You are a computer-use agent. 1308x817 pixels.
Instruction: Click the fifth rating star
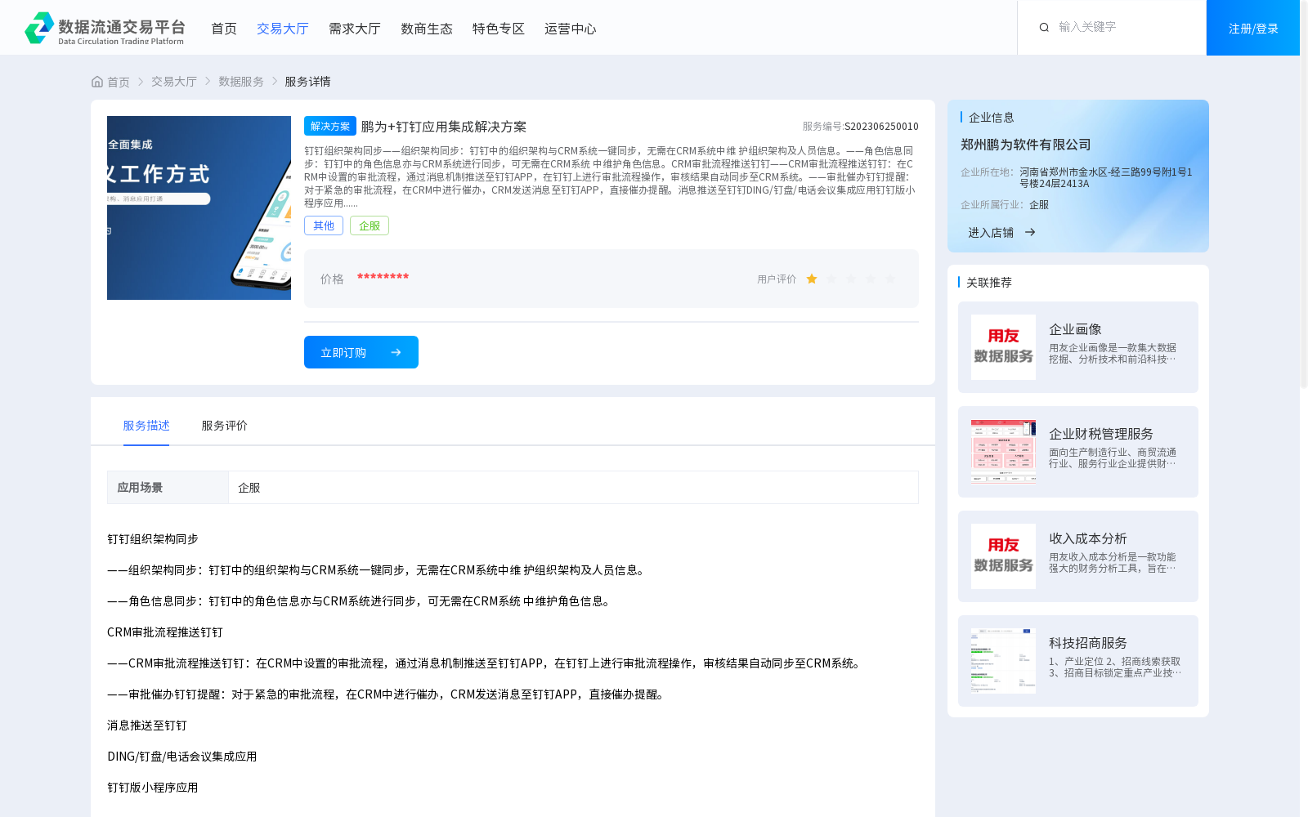coord(890,279)
